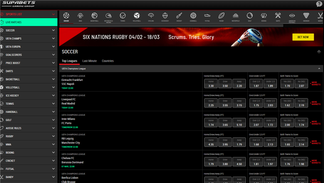Open the Liverpool FC vs Real Madrid match
The width and height of the screenshot is (324, 183).
click(x=68, y=101)
